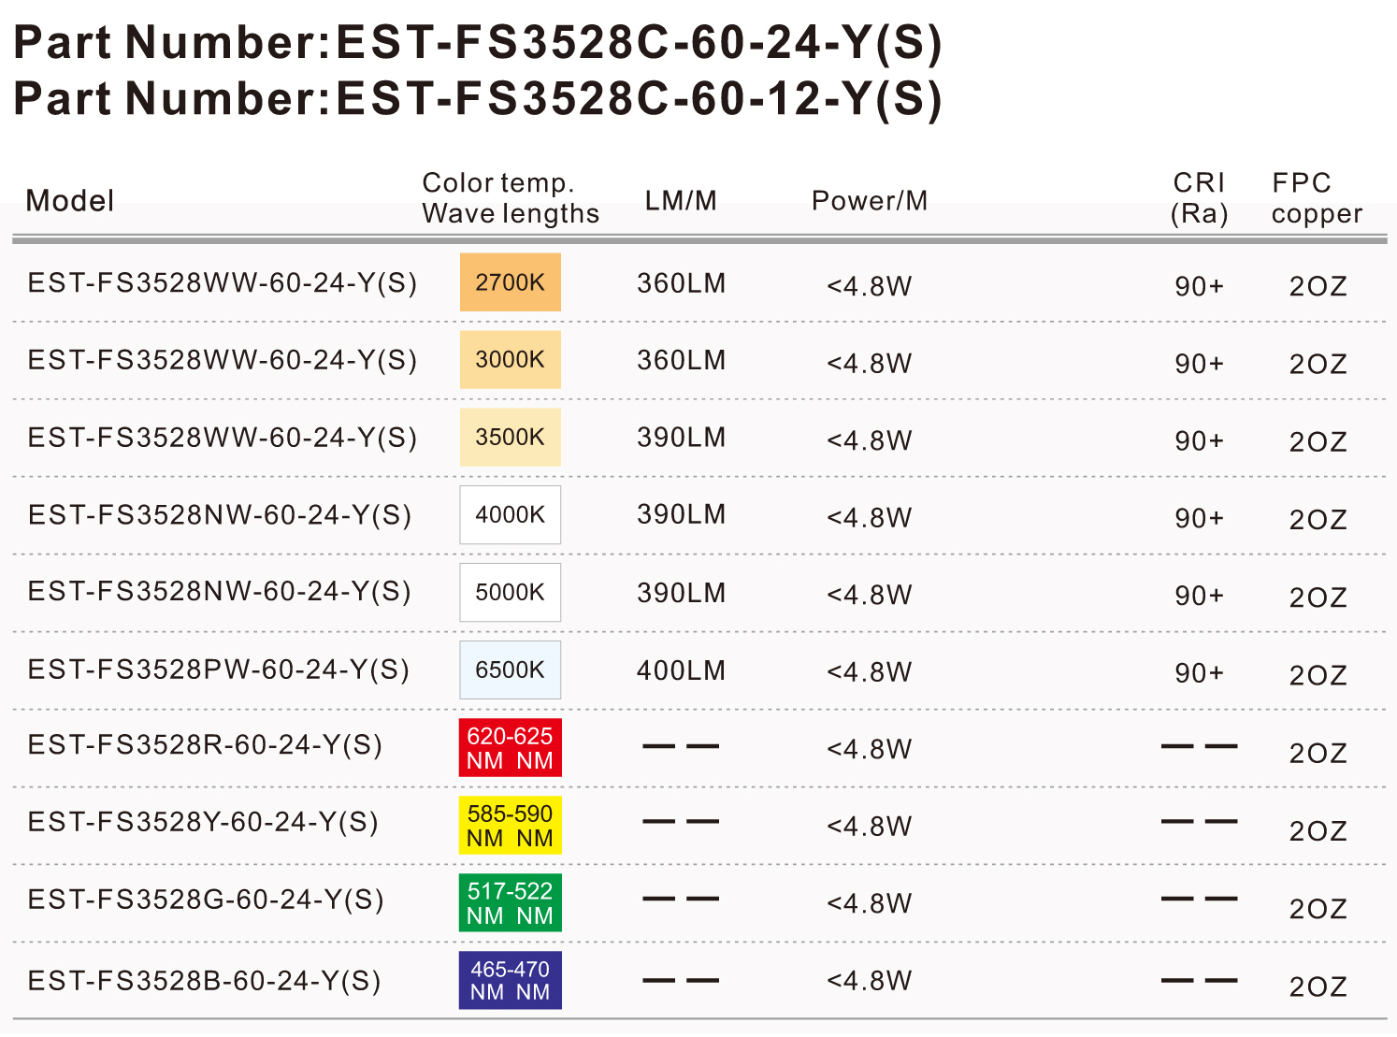Viewport: 1397px width, 1037px height.
Task: Click the Part Number EST-FS3528C-60-12-Y(S) heading
Action: [478, 98]
